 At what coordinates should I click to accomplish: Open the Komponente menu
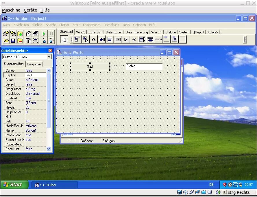click(92, 25)
